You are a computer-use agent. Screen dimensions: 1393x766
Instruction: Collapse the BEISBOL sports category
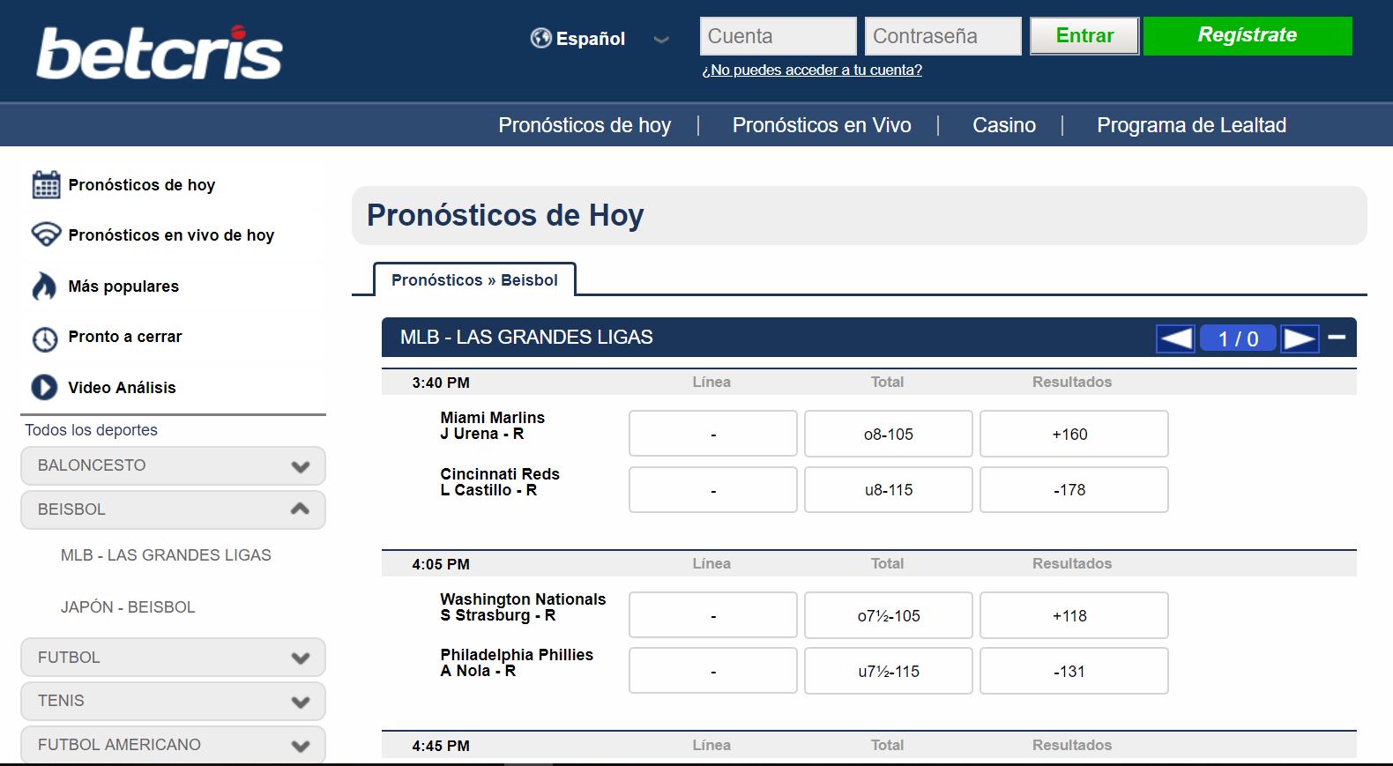(x=173, y=509)
